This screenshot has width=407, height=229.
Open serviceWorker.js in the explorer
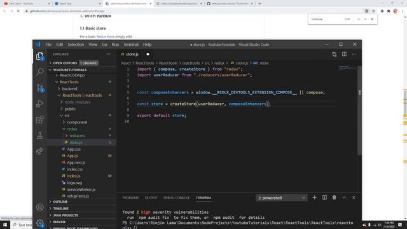(x=81, y=190)
